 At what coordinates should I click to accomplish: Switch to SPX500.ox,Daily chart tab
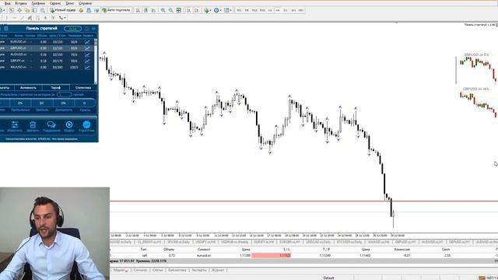tap(178, 242)
